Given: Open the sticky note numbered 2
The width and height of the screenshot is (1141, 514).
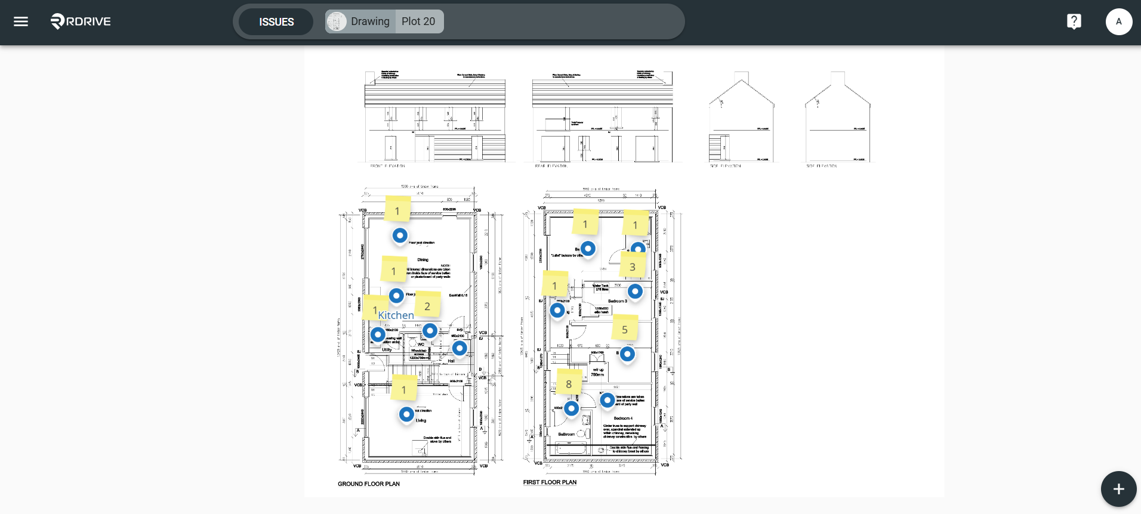Looking at the screenshot, I should point(427,305).
